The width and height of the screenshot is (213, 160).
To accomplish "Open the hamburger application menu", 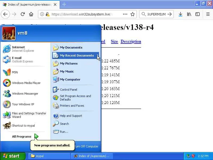I will (208, 14).
